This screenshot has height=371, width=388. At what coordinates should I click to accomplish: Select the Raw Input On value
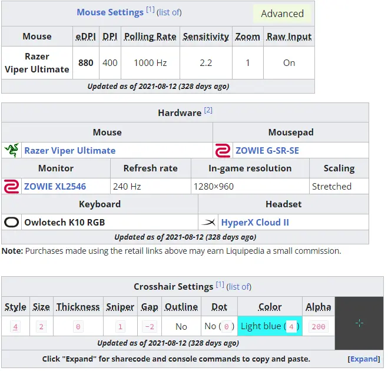(289, 62)
